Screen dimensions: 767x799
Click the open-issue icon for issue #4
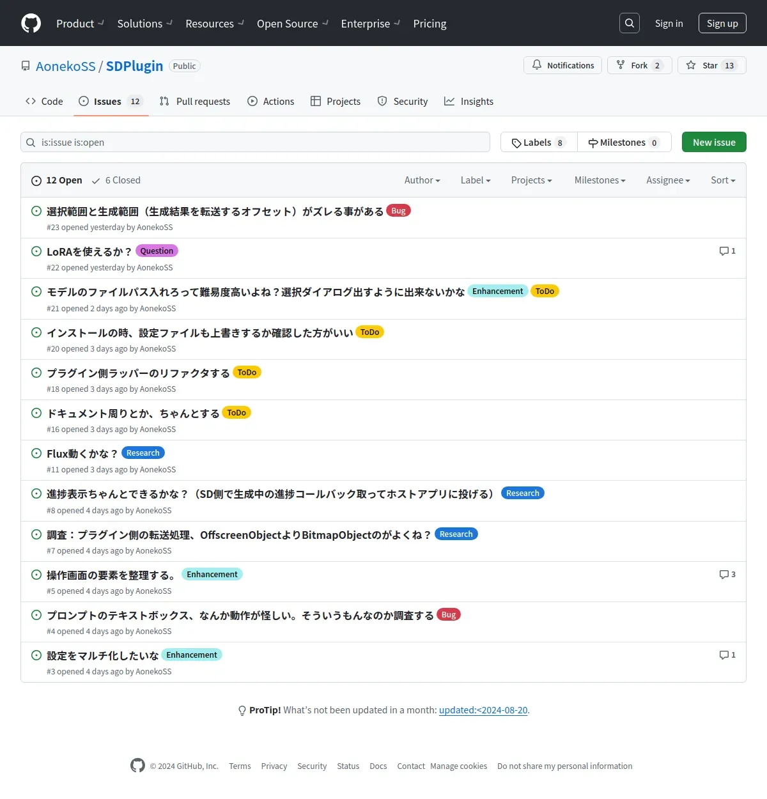coord(36,615)
